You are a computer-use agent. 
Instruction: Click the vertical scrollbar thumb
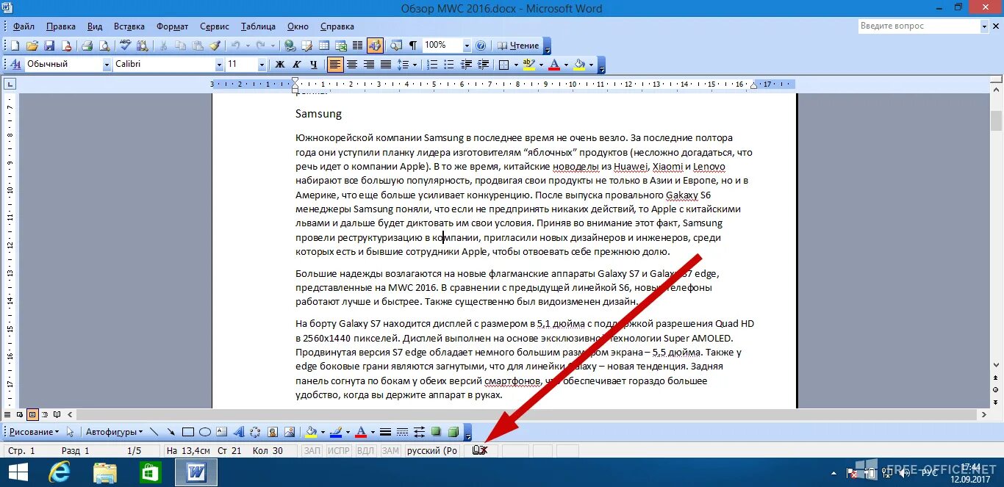pos(997,120)
